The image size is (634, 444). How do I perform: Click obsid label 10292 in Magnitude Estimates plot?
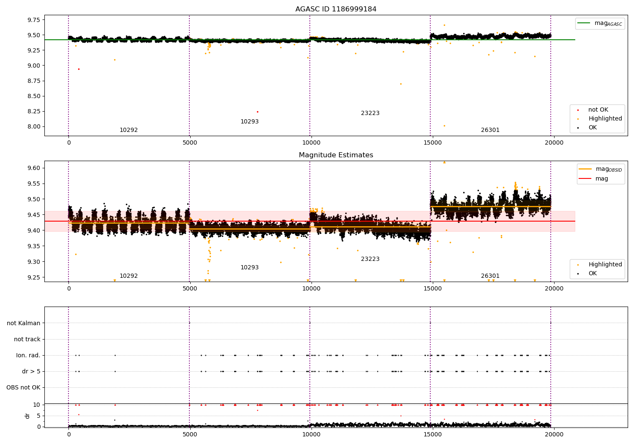[x=128, y=276]
